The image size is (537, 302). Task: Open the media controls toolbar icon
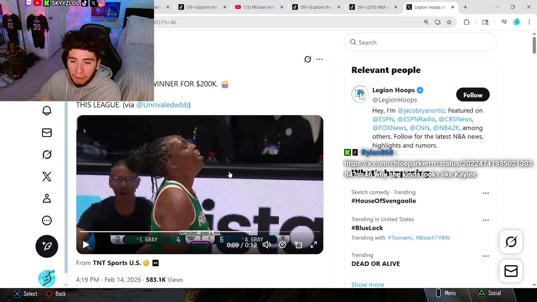(504, 22)
